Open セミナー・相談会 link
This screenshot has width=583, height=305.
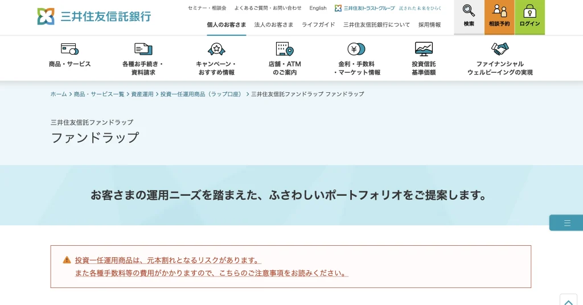tap(207, 8)
